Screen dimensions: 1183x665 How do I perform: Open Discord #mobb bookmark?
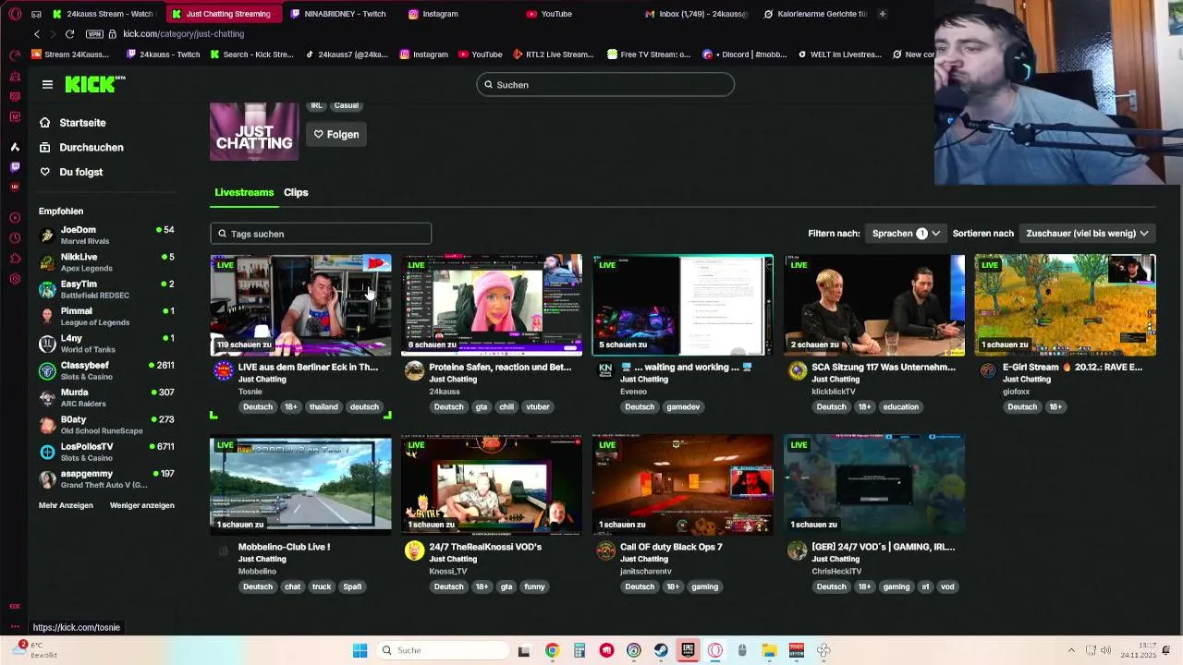744,54
